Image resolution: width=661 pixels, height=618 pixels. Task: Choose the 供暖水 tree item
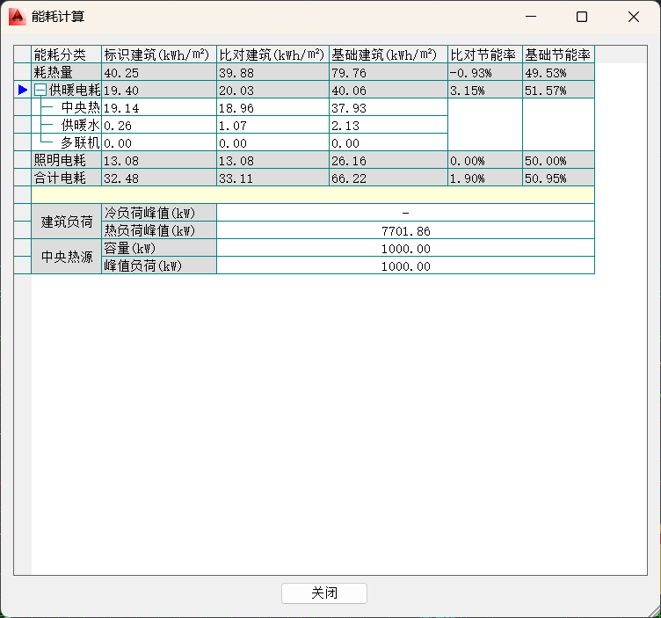coord(80,125)
